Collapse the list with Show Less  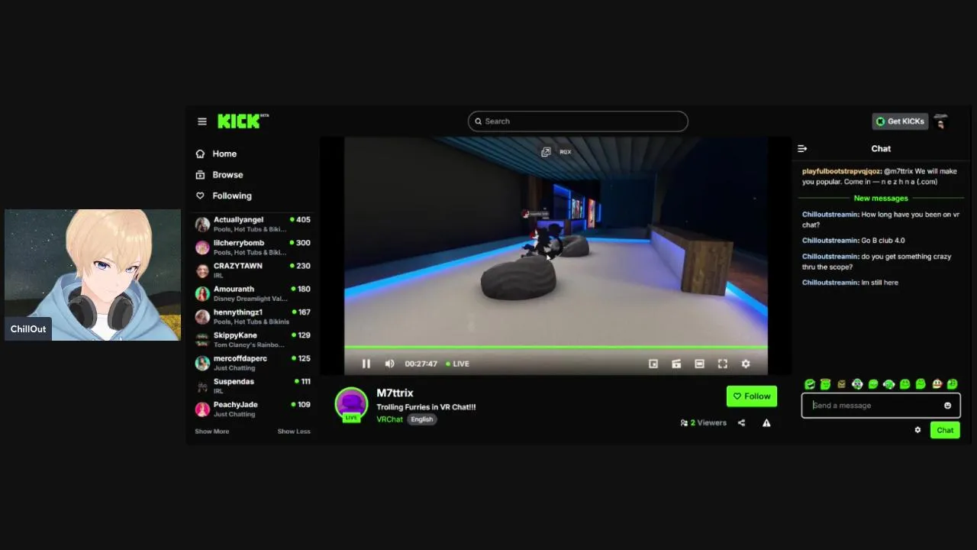[294, 432]
